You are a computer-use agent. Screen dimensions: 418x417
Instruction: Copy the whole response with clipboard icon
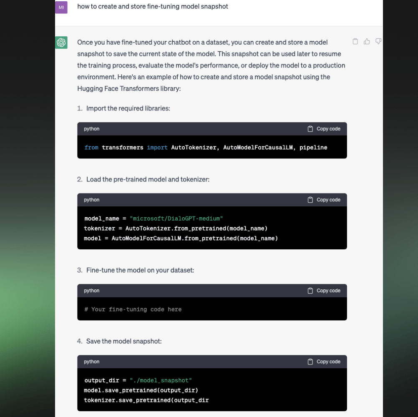355,41
